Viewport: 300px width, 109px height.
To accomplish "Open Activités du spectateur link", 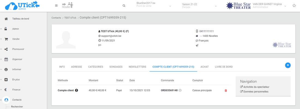I will pyautogui.click(x=256, y=87).
